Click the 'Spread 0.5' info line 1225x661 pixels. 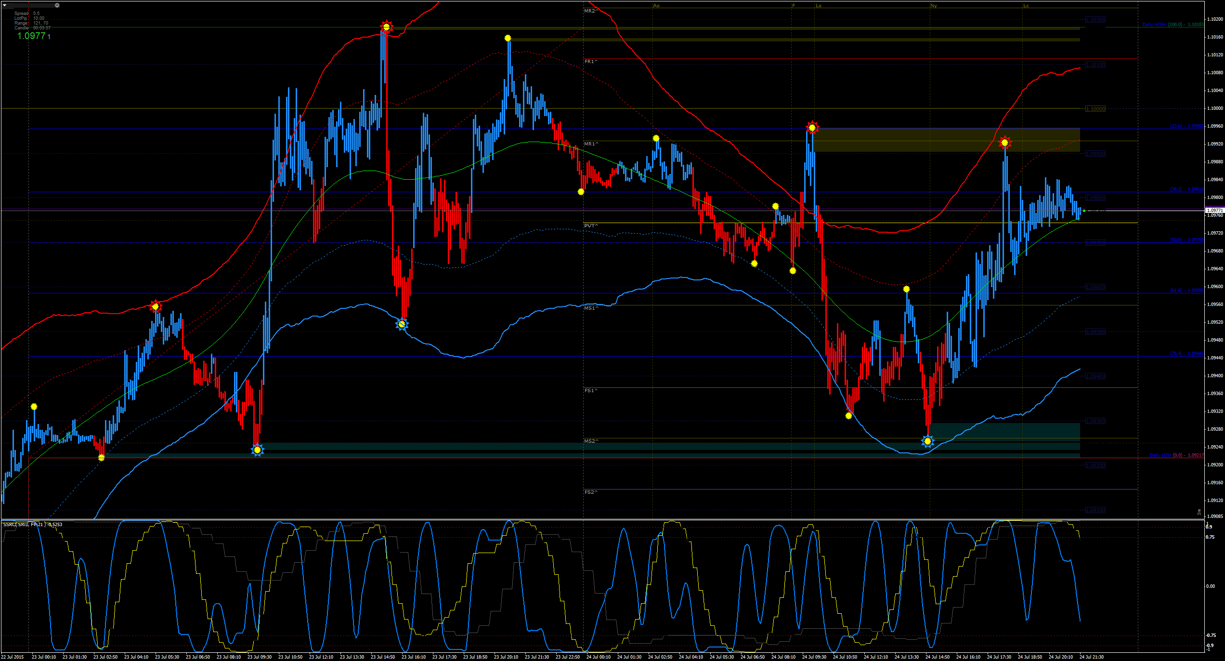pos(27,13)
